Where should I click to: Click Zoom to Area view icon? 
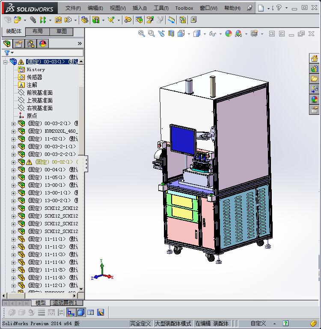point(151,33)
